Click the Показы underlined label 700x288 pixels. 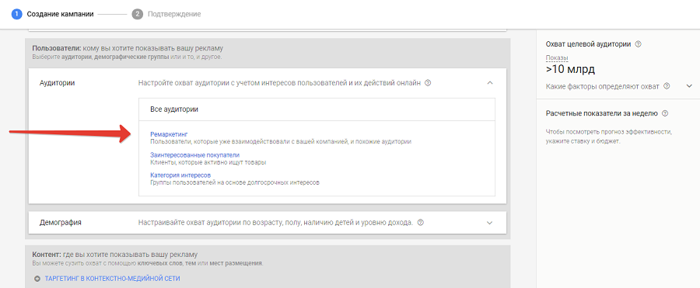(x=557, y=58)
